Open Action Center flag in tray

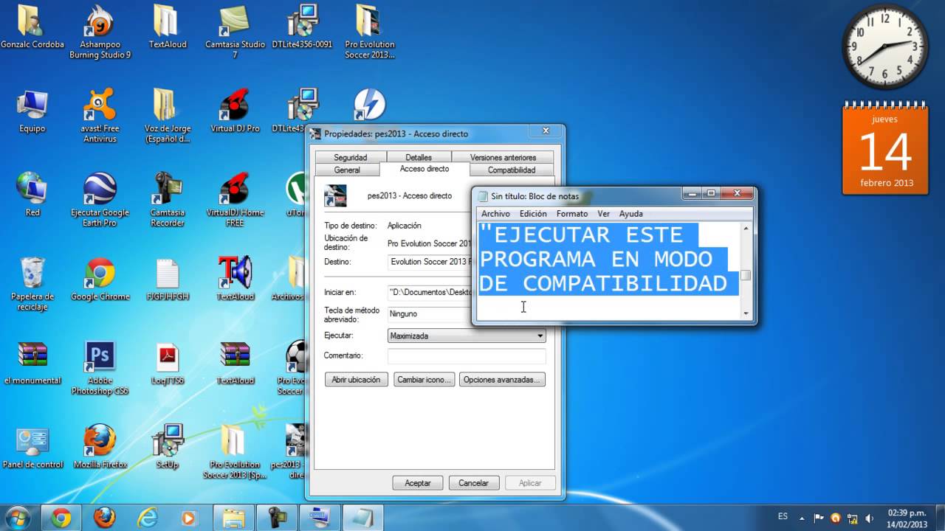pos(819,518)
